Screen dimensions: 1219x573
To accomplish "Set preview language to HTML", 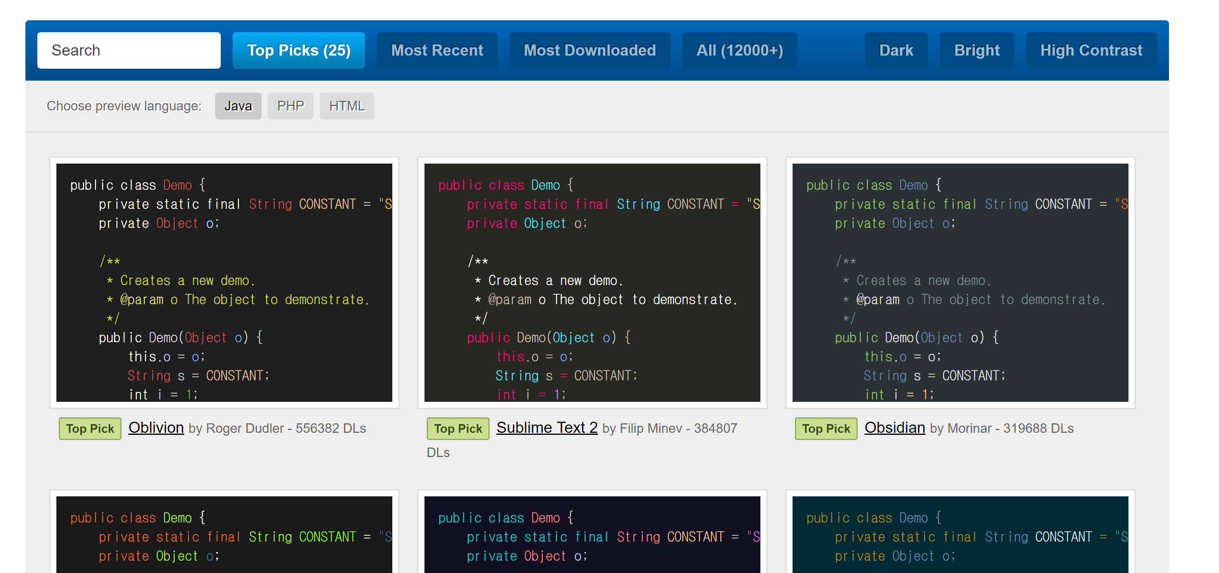I will [x=346, y=106].
